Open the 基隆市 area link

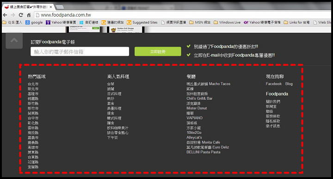pos(33,94)
